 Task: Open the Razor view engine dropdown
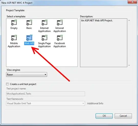pos(27,75)
